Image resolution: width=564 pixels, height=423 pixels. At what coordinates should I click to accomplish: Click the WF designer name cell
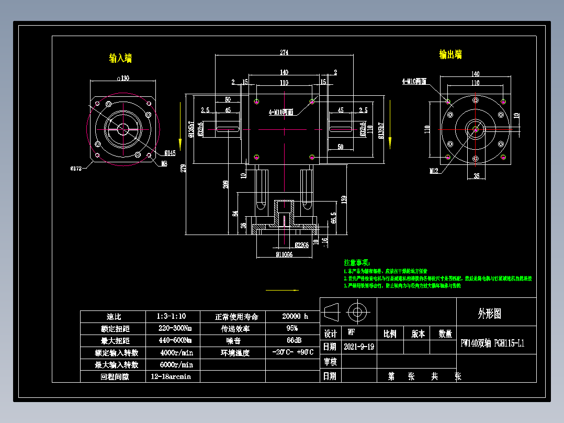pos(351,331)
